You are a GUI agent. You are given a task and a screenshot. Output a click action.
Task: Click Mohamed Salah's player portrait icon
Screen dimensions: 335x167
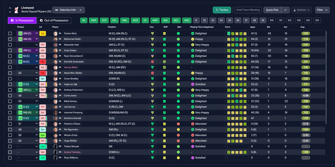pyautogui.click(x=55, y=39)
